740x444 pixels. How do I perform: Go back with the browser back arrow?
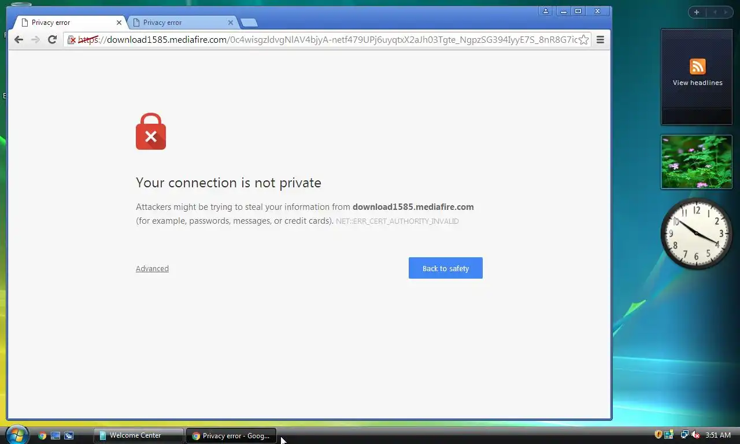(x=18, y=39)
